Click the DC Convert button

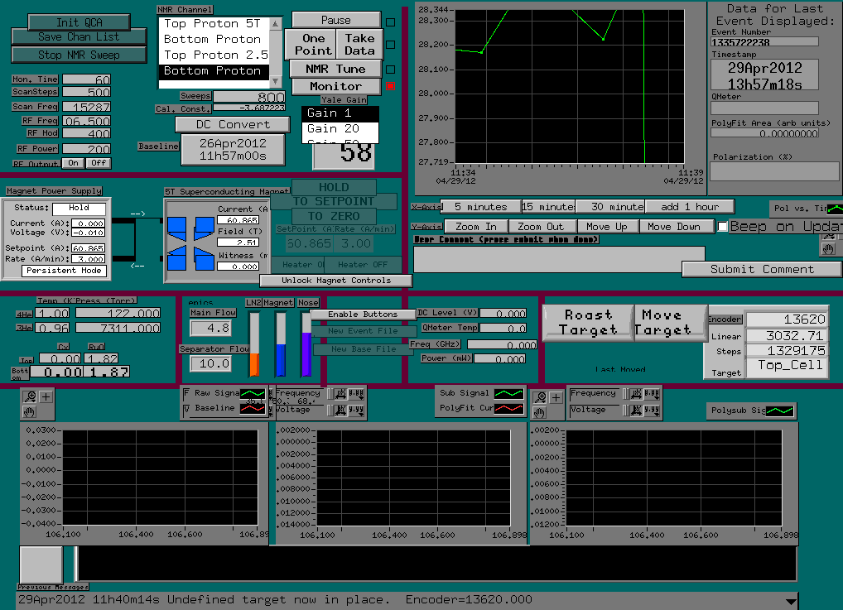[233, 124]
